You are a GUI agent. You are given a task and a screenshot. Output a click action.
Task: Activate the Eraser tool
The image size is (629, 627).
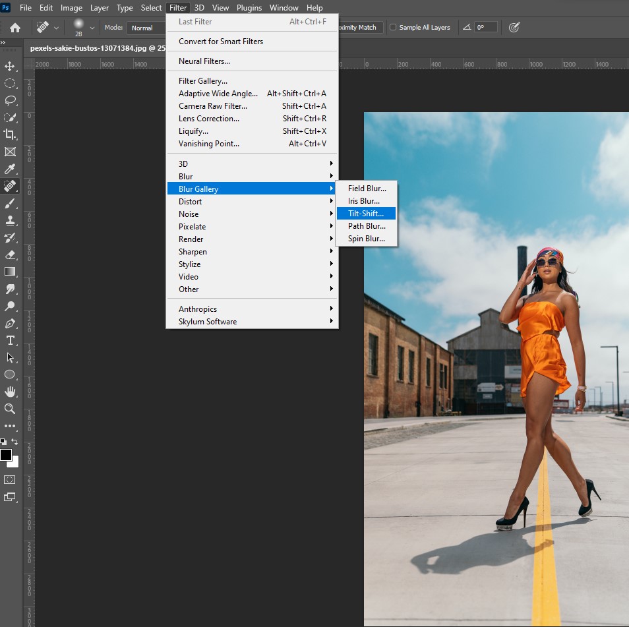click(x=10, y=254)
